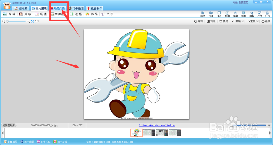
Task: Click the zoom in magnifier icon
Action: coord(28,21)
